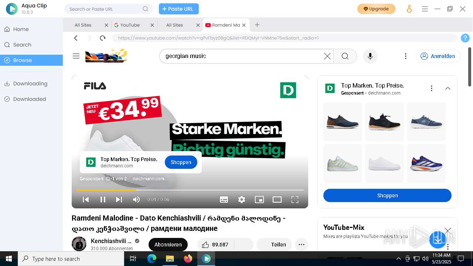Switch to the second All Sites tab
This screenshot has width=473, height=266.
click(174, 25)
